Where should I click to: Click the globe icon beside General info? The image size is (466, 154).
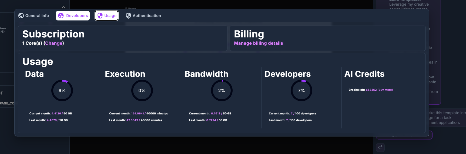(21, 16)
